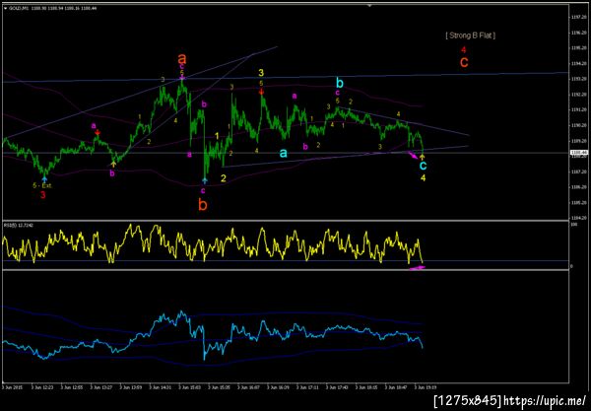Image resolution: width=591 pixels, height=411 pixels.
Task: Click the cyan 'a' wave label
Action: click(x=283, y=153)
